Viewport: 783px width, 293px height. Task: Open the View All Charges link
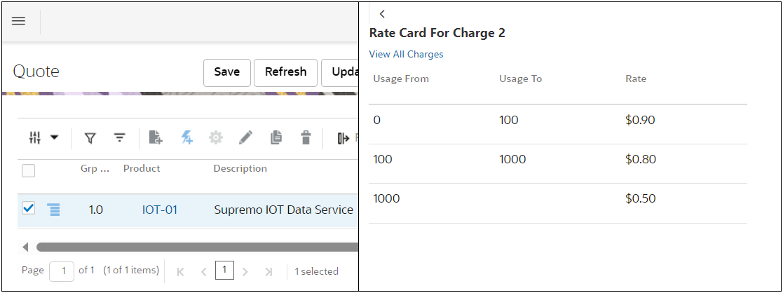pos(406,55)
